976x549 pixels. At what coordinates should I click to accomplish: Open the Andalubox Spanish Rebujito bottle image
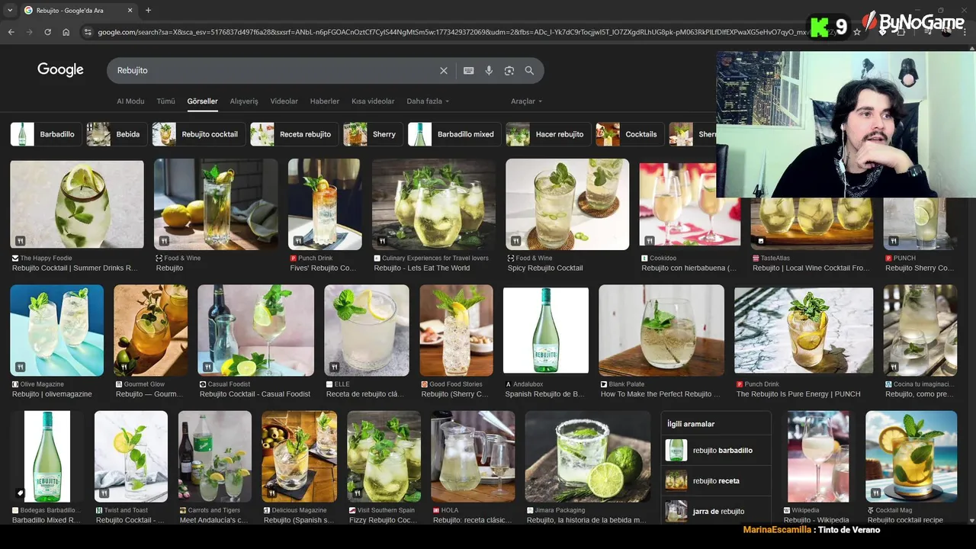[546, 330]
